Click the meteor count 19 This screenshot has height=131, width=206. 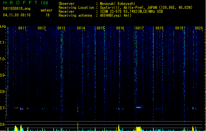click(47, 15)
